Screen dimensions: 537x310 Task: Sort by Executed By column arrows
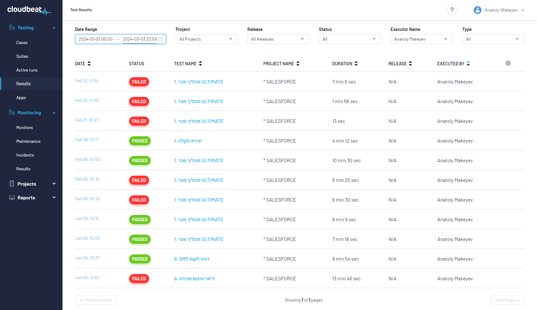468,63
